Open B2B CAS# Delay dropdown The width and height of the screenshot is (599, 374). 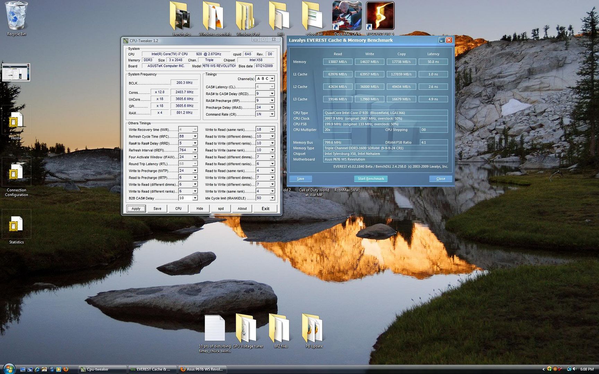click(x=195, y=198)
